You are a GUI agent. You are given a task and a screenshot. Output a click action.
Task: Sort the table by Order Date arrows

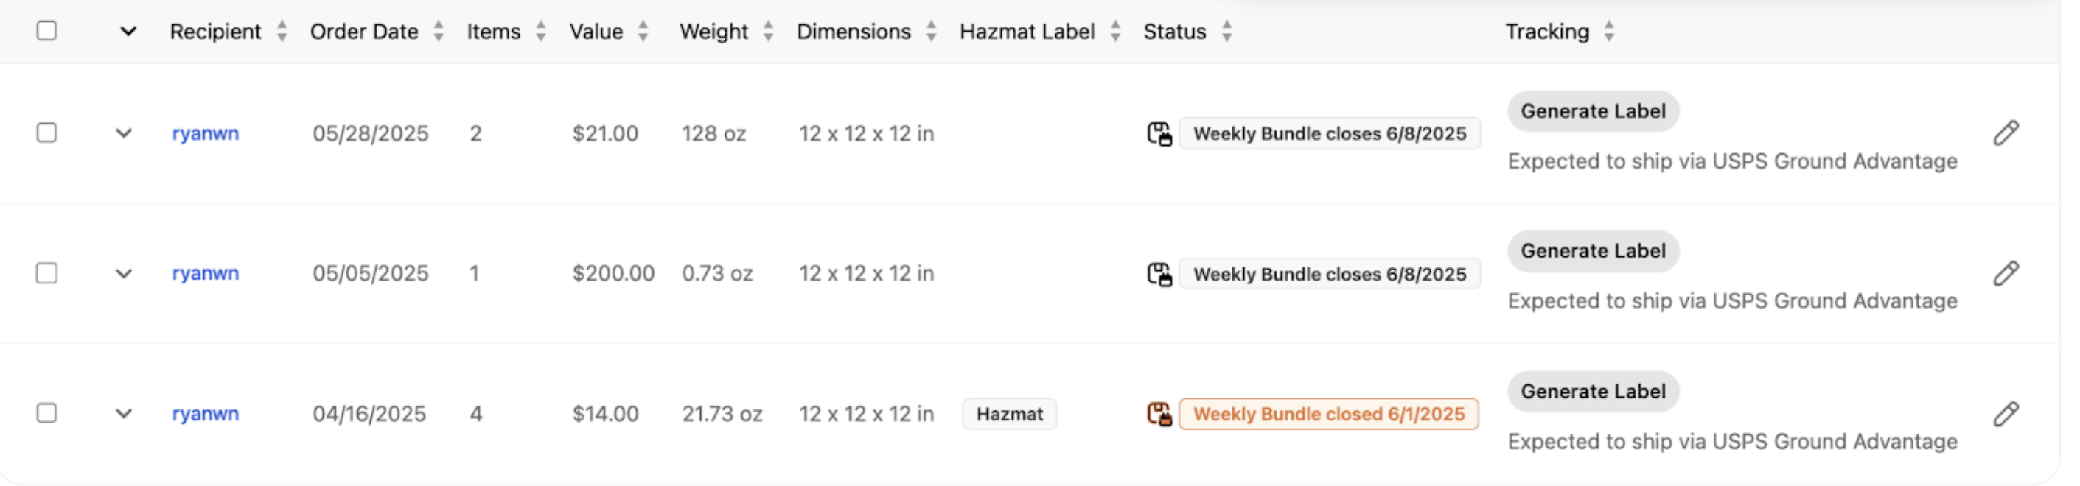click(439, 32)
